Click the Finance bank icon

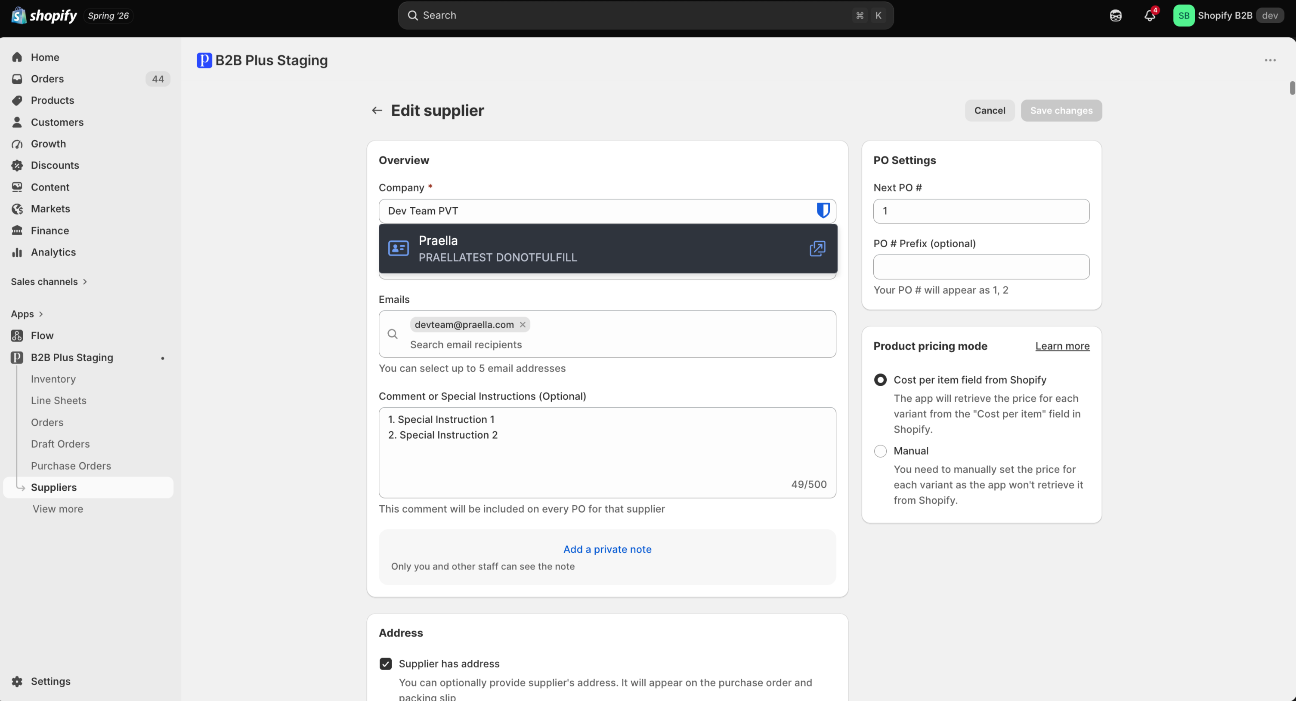[17, 231]
